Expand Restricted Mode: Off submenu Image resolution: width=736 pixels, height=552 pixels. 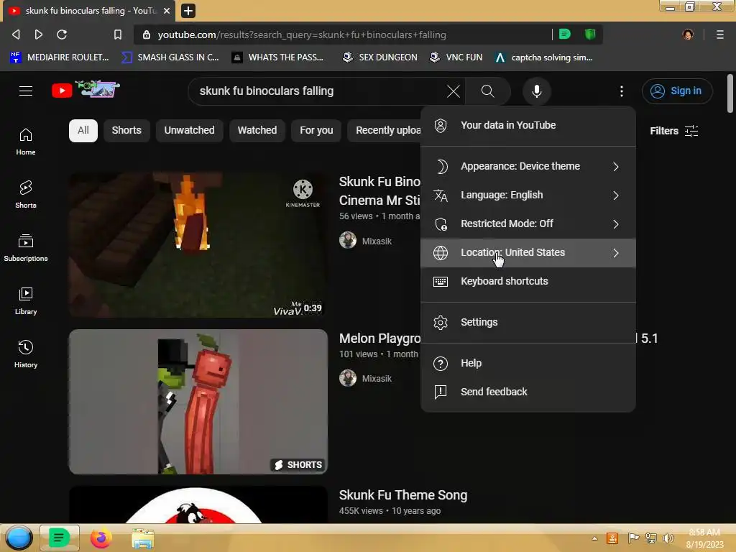528,224
